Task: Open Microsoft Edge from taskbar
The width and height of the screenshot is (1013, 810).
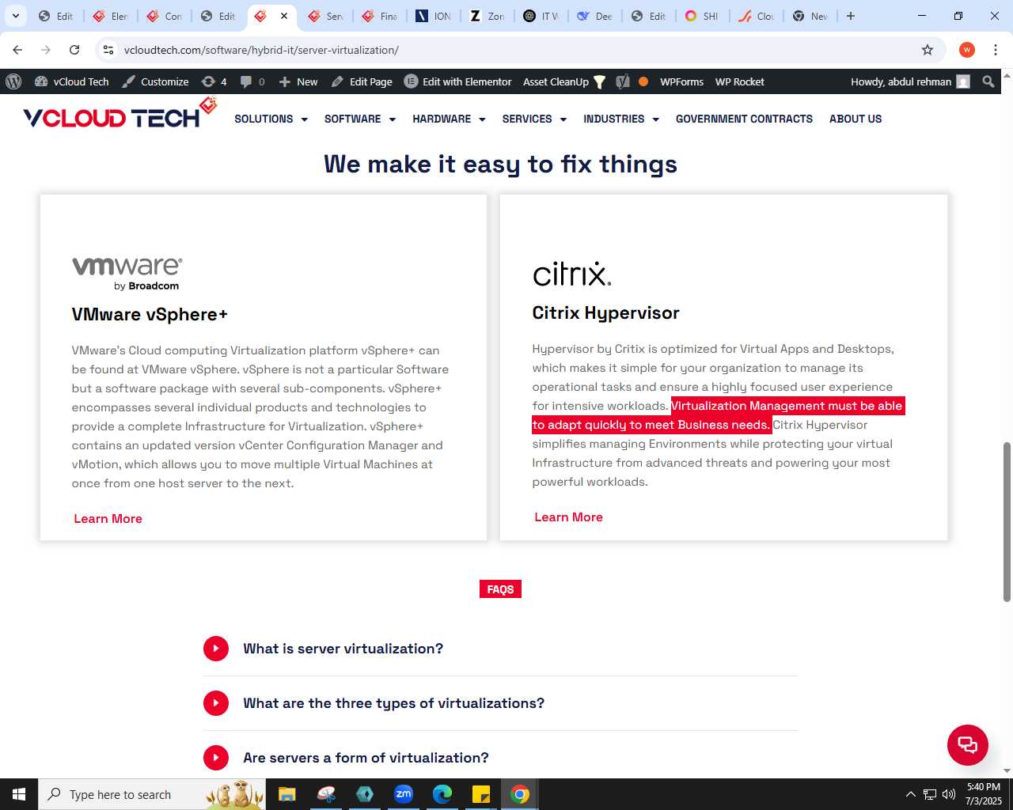Action: (442, 794)
